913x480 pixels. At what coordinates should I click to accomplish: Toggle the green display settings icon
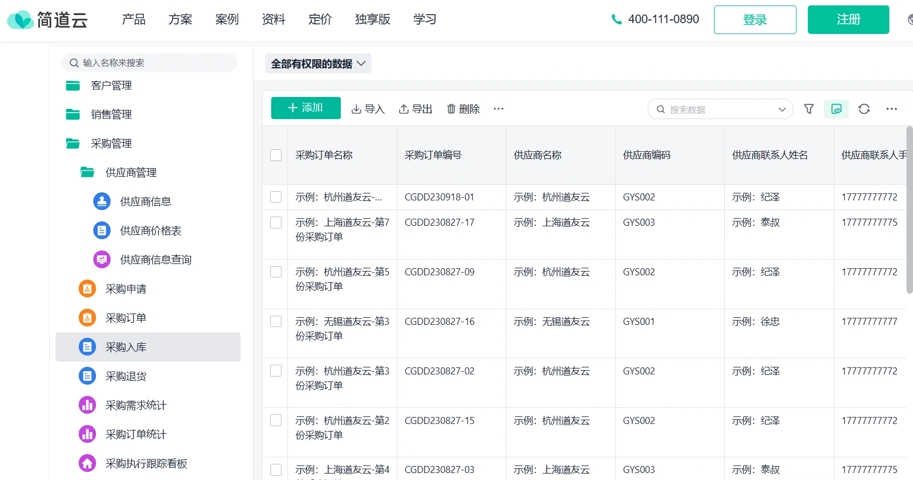(x=836, y=109)
